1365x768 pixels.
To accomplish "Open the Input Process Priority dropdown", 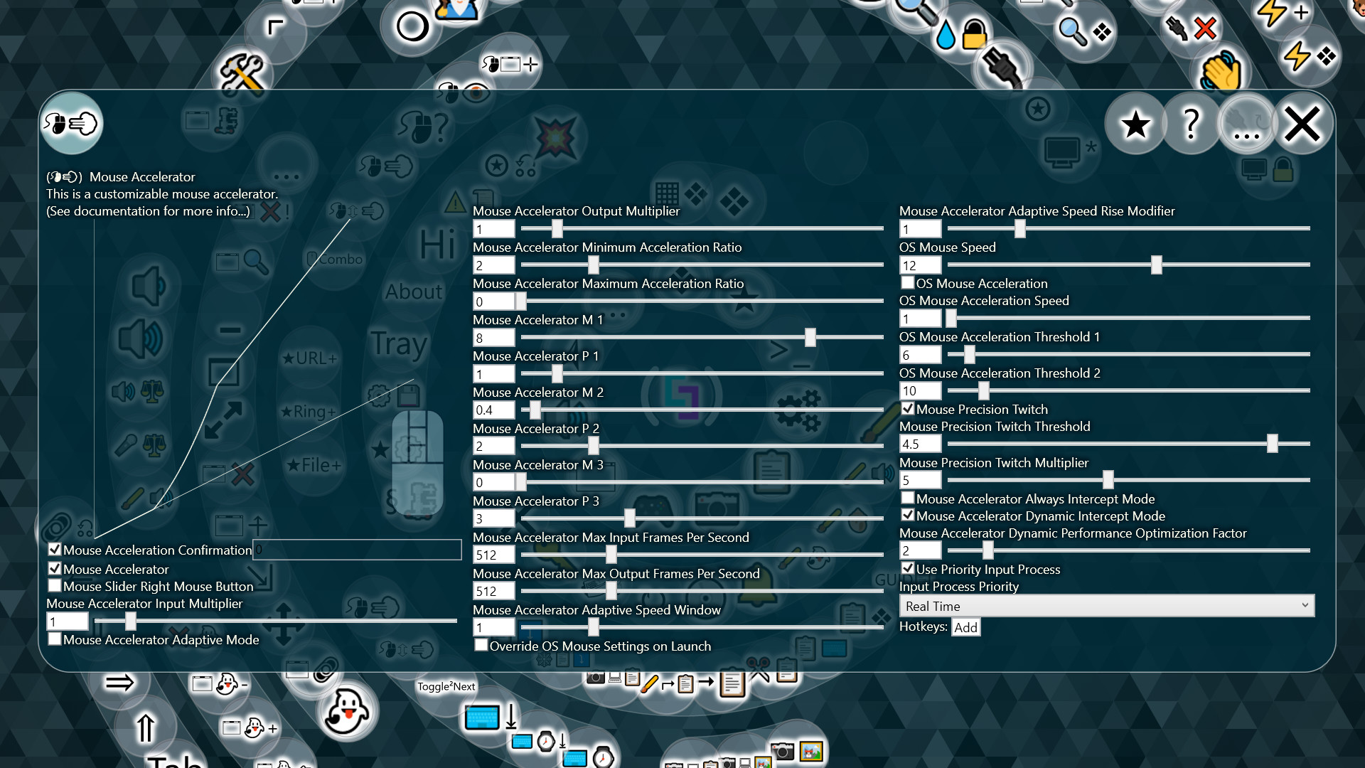I will [x=1106, y=605].
